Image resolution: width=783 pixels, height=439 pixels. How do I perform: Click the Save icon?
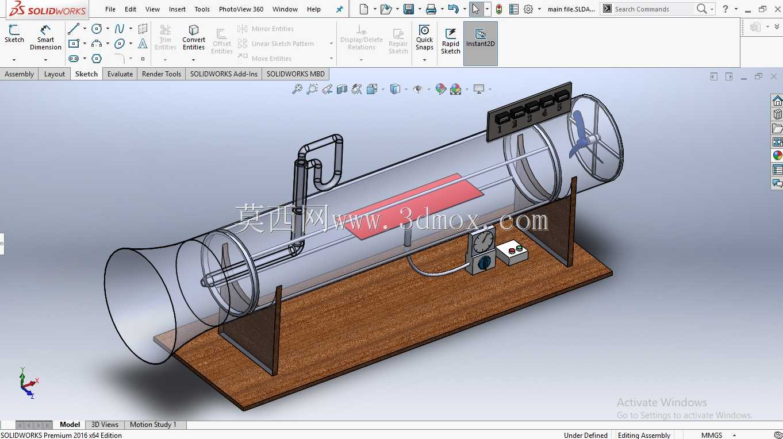tap(409, 9)
